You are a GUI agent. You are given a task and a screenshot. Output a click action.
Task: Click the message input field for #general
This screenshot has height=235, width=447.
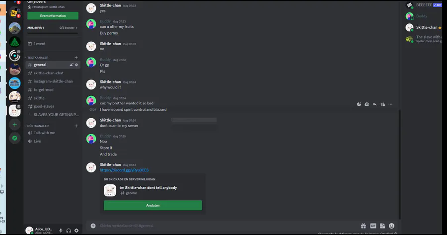coord(223,226)
